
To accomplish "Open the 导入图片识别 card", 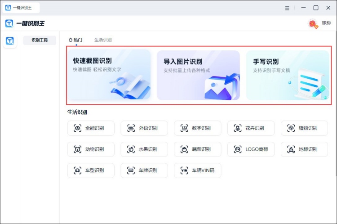I will 198,75.
